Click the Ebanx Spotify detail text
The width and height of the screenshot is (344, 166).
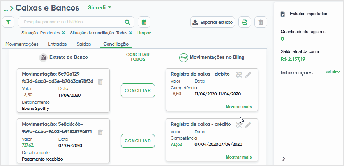[x=35, y=108]
